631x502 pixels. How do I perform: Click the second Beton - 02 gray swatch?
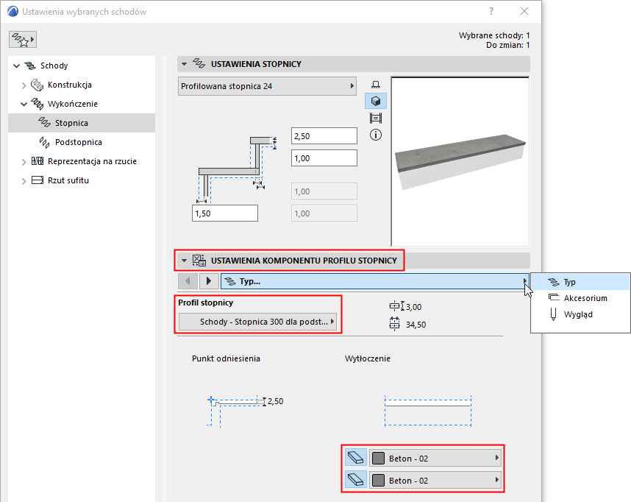378,480
